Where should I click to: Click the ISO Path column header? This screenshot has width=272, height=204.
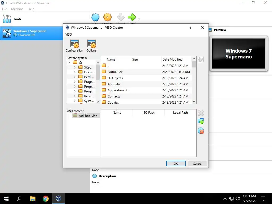(148, 113)
